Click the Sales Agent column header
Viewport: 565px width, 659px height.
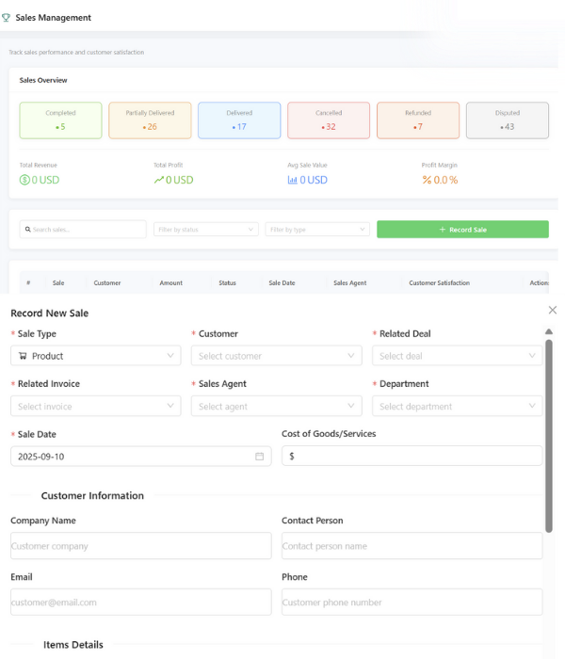[350, 282]
